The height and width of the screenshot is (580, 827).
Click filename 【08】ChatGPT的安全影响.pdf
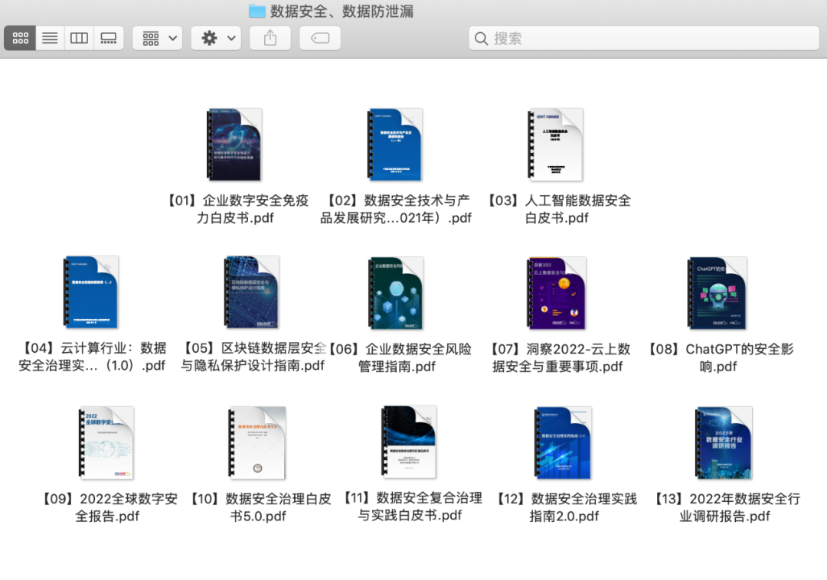[x=718, y=357]
